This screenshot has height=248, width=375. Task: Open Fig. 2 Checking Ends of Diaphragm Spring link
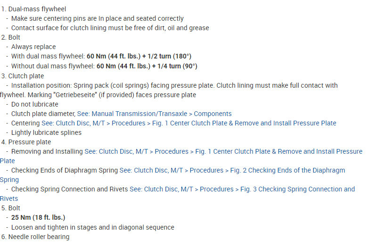point(232,170)
